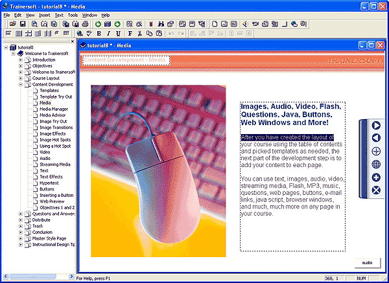Expand the Introduction tree node
This screenshot has width=389, height=283.
[21, 60]
